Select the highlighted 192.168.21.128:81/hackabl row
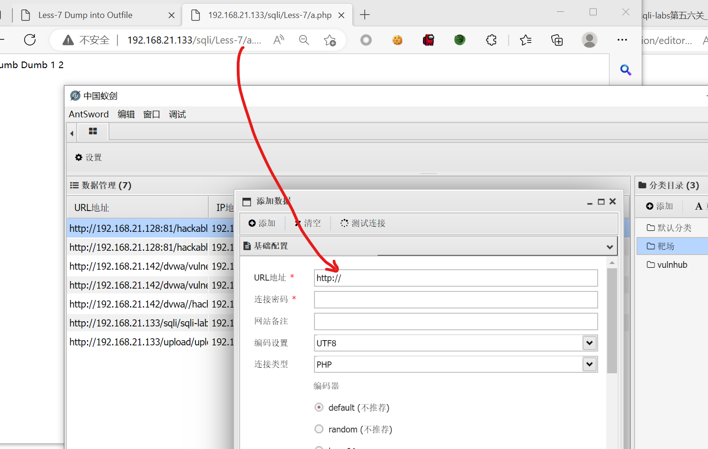The height and width of the screenshot is (449, 708). 151,229
